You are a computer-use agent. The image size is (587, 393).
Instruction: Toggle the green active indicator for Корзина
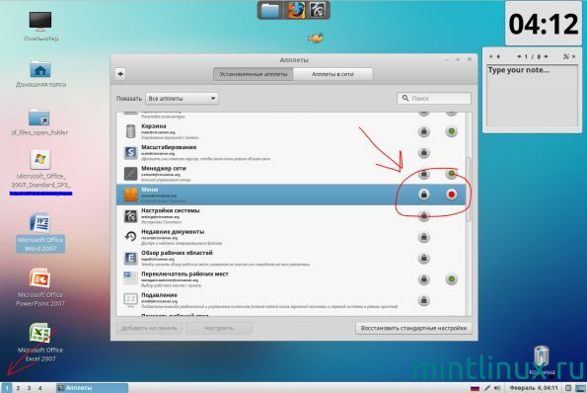click(x=451, y=131)
